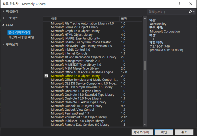Select Microsoft Outlook 16.0 Object Library

pyautogui.click(x=93, y=106)
